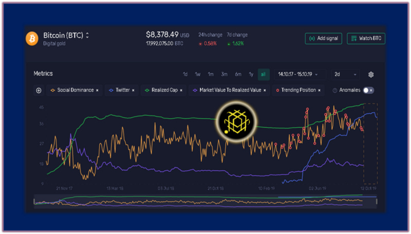Image resolution: width=411 pixels, height=234 pixels.
Task: Open the 2d interval dropdown
Action: tap(345, 74)
